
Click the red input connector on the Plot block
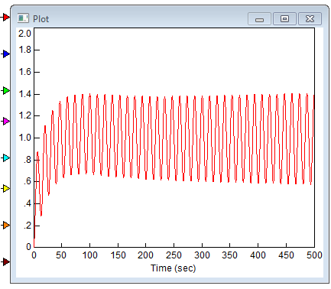pos(6,17)
